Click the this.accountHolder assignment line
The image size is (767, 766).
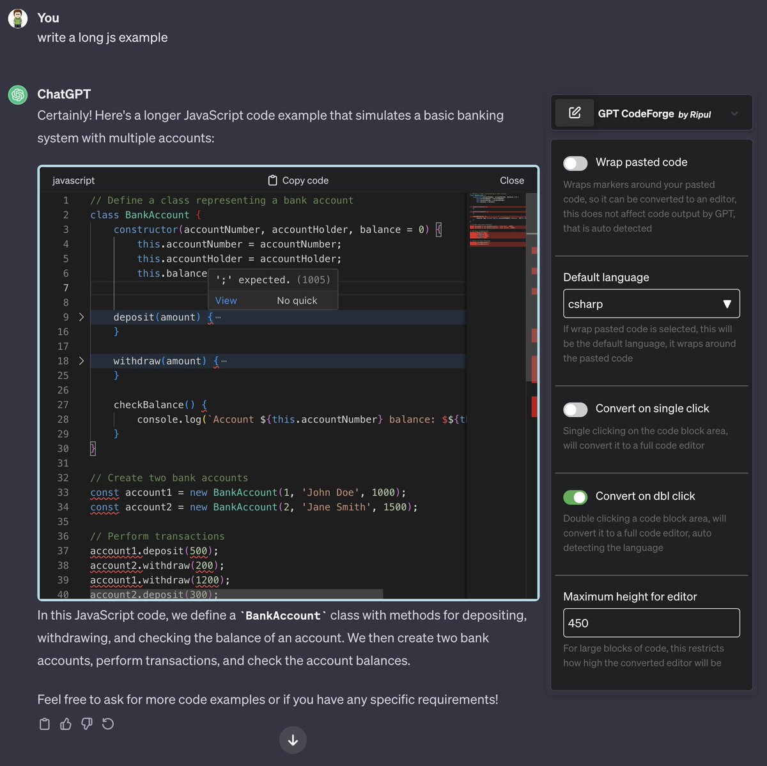point(239,259)
